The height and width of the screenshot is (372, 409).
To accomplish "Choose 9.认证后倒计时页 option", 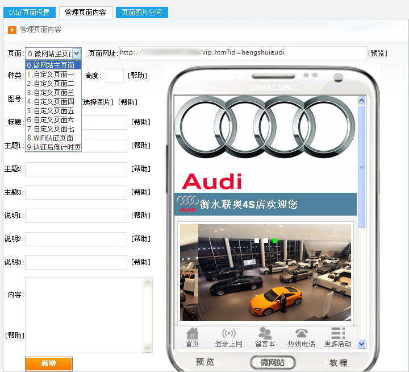I will point(53,147).
